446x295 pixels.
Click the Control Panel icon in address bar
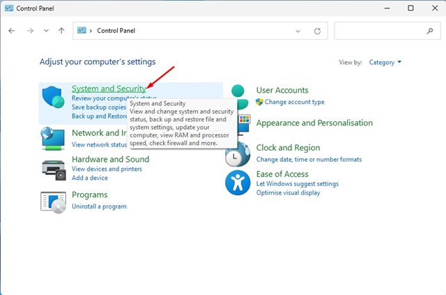(82, 31)
